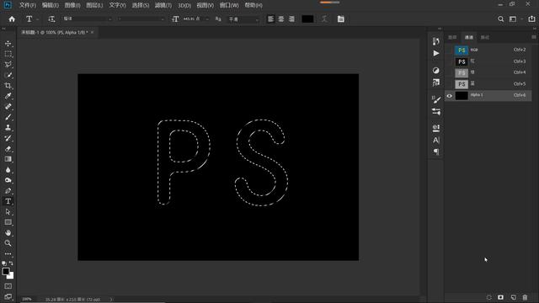Open the Character panel A icon
The width and height of the screenshot is (539, 303).
[436, 141]
